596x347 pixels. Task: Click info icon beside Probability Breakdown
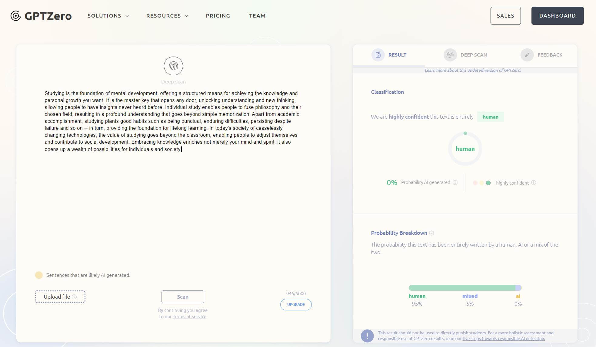[431, 233]
